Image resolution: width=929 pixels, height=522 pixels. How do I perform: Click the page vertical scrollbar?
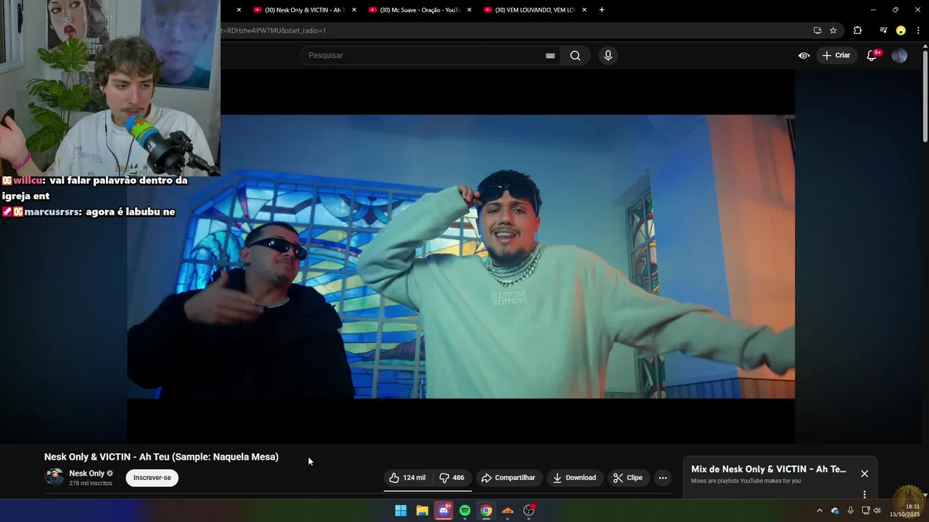point(925,94)
